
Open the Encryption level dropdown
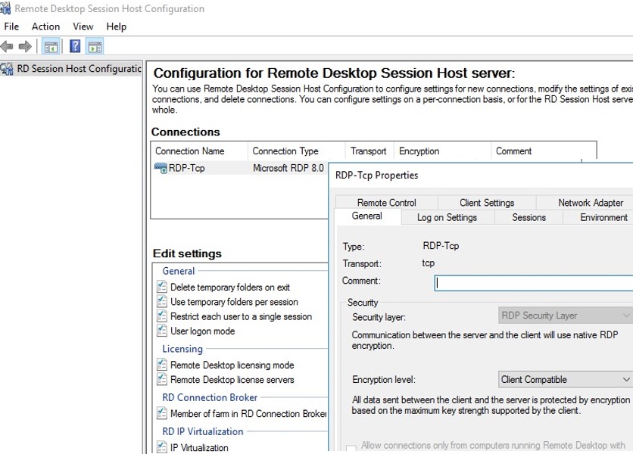565,380
